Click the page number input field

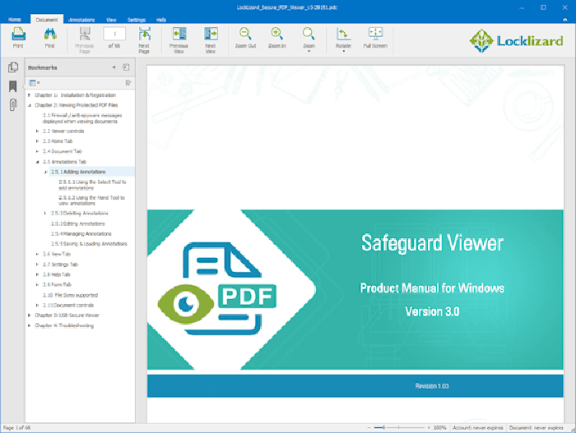[x=114, y=34]
